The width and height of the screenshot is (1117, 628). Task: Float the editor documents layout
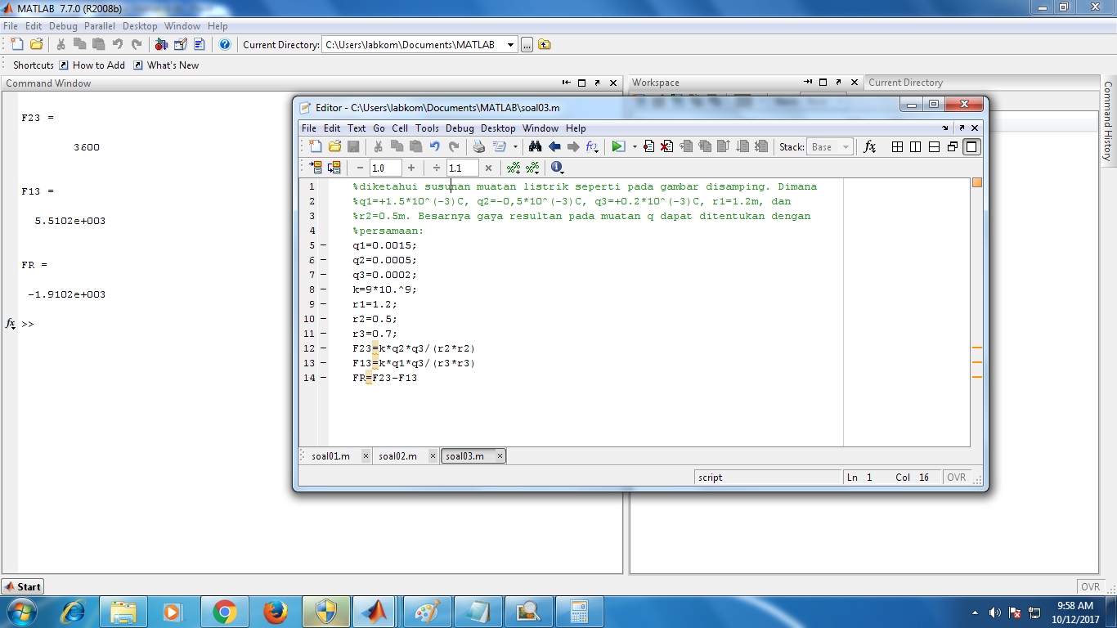click(x=953, y=146)
